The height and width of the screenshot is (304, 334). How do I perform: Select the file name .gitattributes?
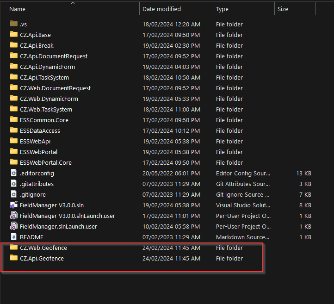(x=37, y=184)
